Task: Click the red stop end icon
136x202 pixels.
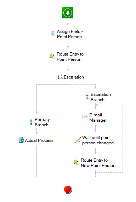Action: tap(68, 189)
